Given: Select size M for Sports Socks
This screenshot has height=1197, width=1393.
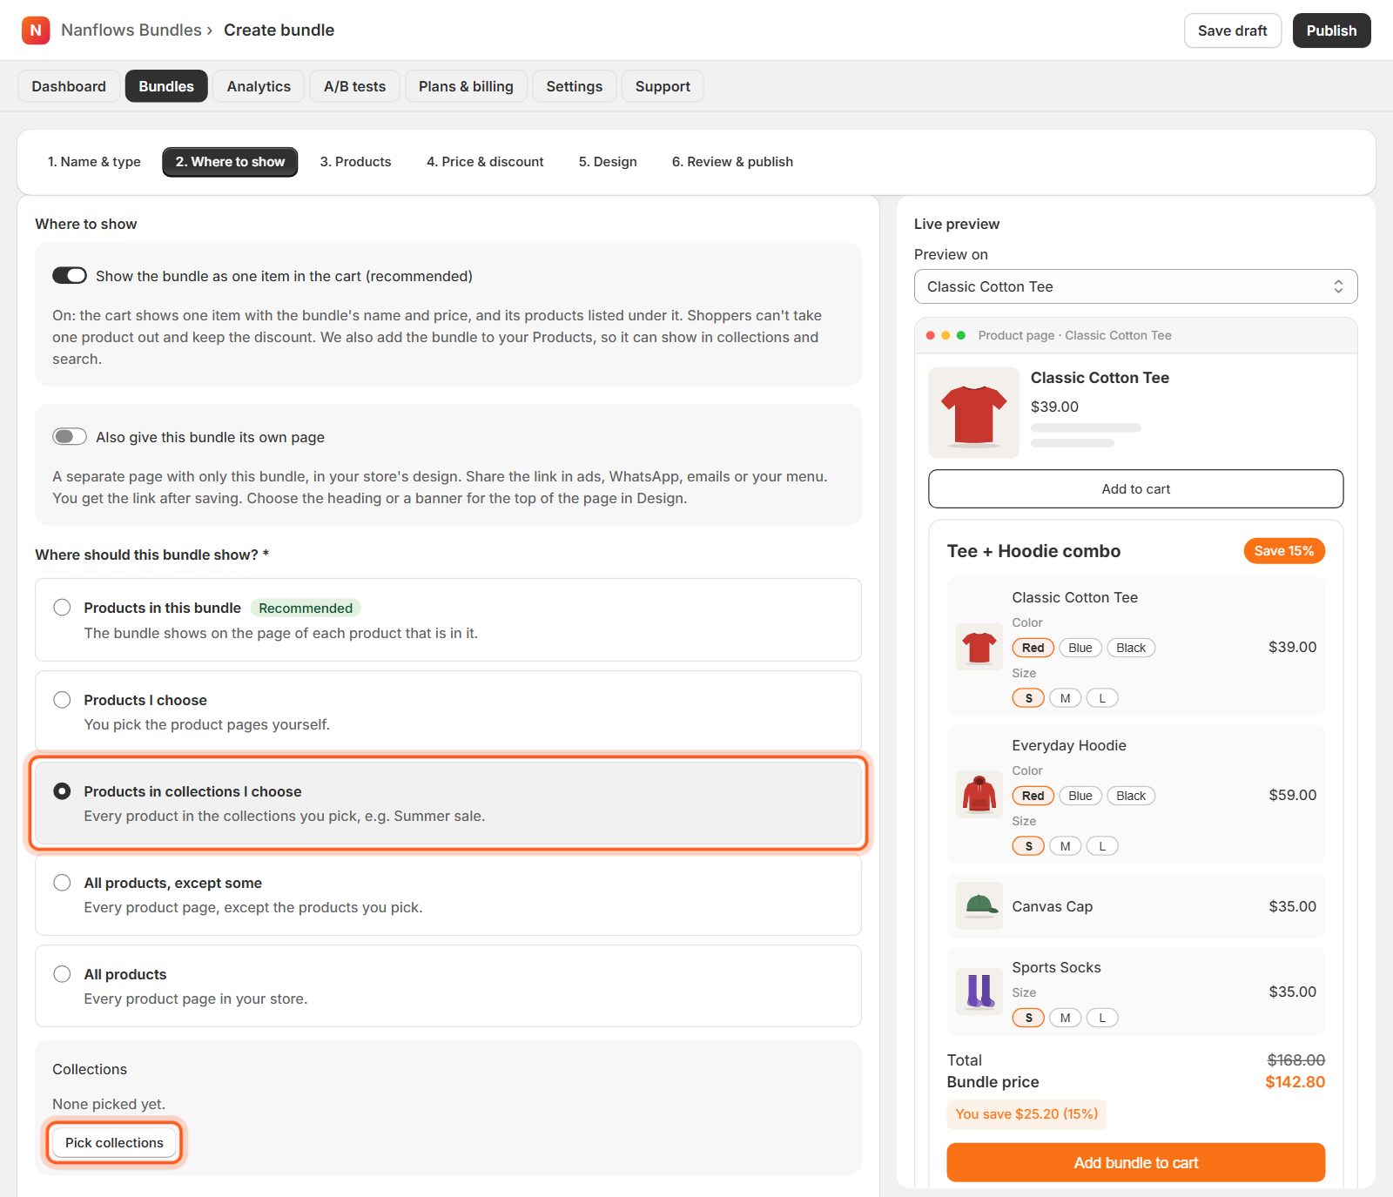Looking at the screenshot, I should pos(1065,1018).
